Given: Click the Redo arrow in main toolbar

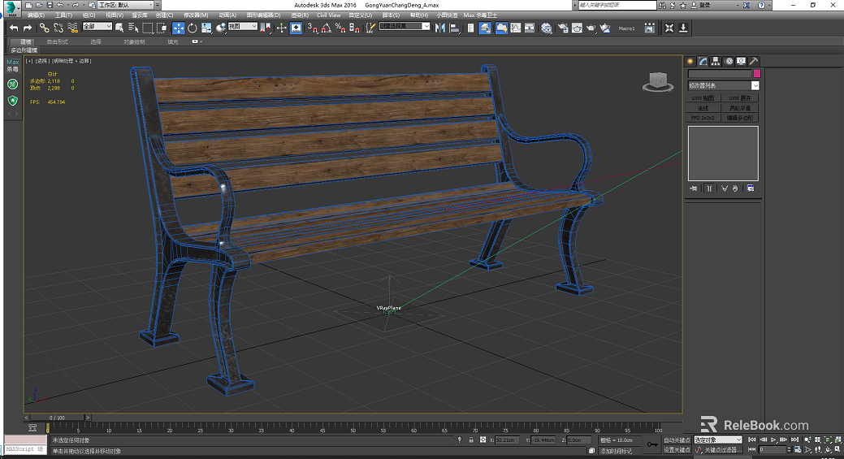Looking at the screenshot, I should (x=28, y=28).
